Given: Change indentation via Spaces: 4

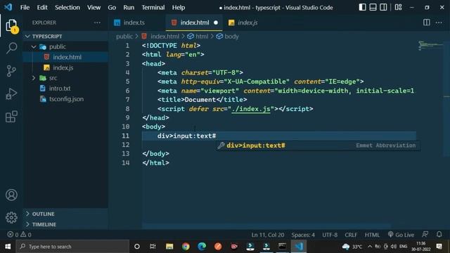Looking at the screenshot, I should 303,235.
